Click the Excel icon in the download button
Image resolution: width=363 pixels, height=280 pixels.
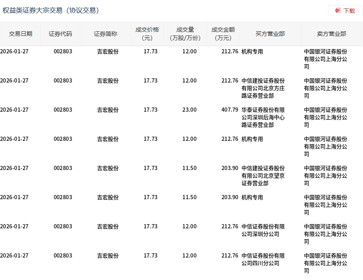[338, 11]
